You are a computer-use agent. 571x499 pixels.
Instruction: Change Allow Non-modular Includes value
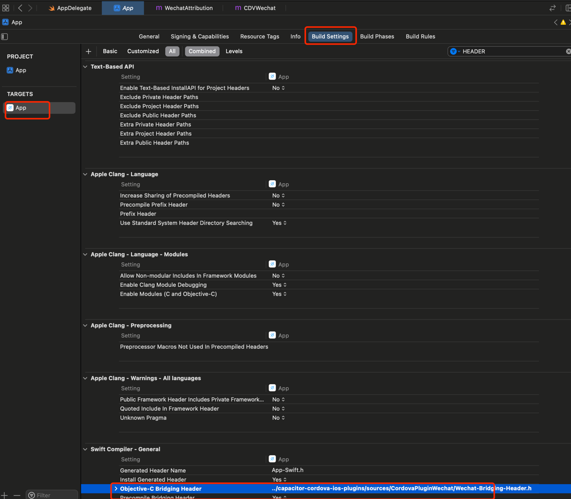279,276
